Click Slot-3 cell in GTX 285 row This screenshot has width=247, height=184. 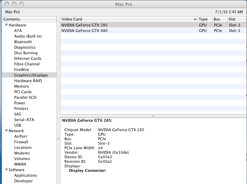point(235,25)
